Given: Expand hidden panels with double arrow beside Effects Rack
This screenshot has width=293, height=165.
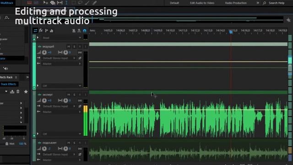Looking at the screenshot, I should point(27,77).
